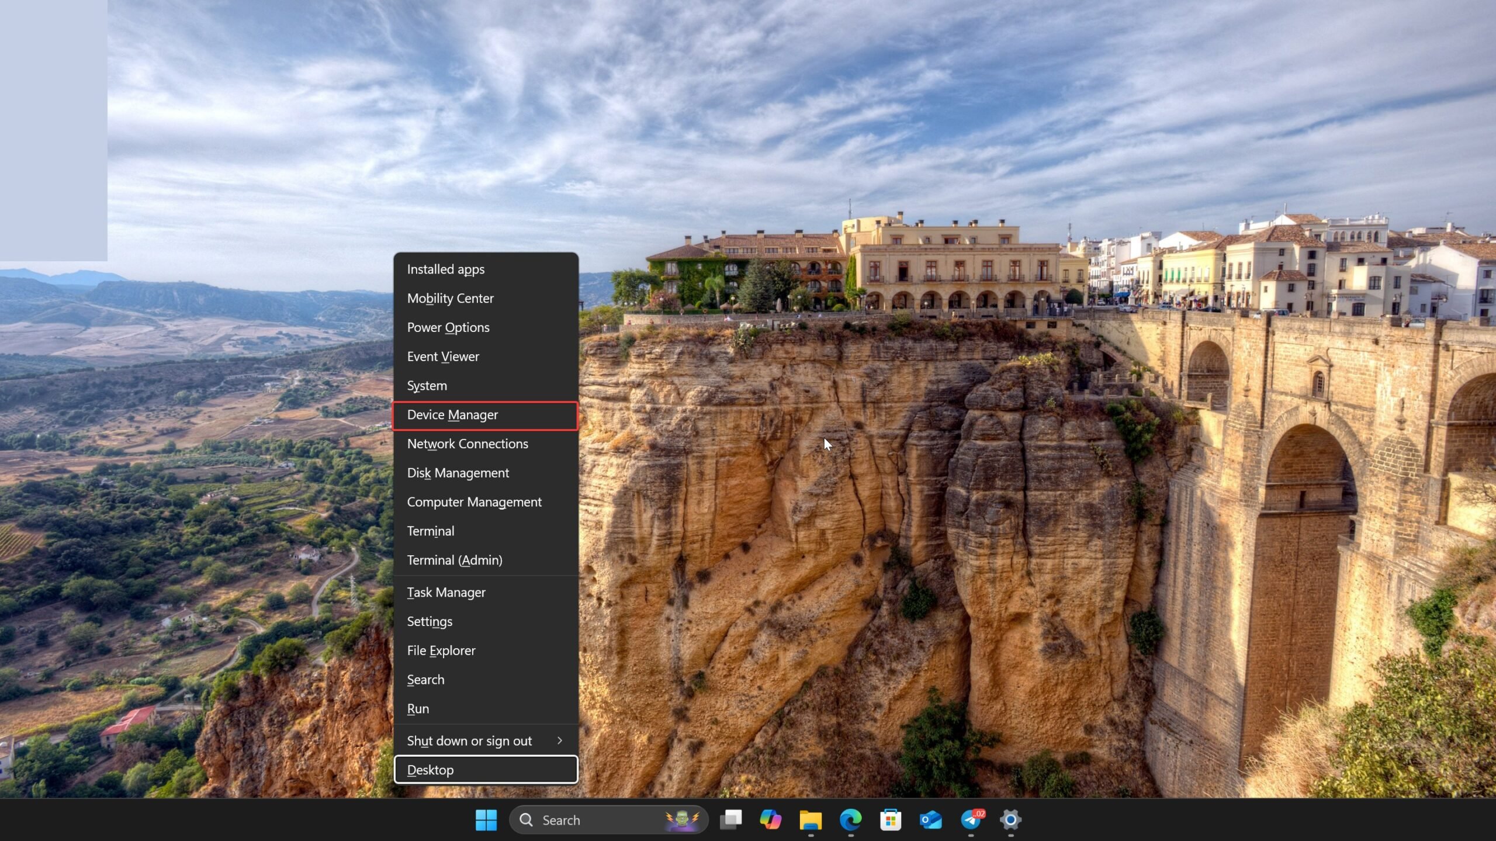Open Task Manager from context menu
The image size is (1496, 841).
pyautogui.click(x=446, y=591)
